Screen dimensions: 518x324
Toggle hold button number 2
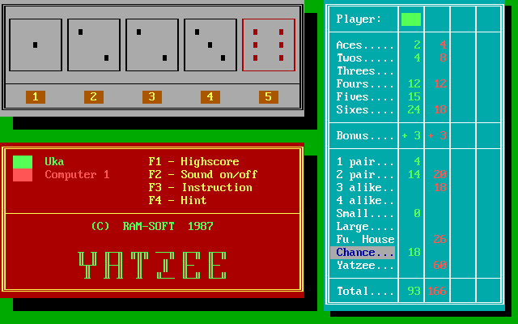pos(94,97)
